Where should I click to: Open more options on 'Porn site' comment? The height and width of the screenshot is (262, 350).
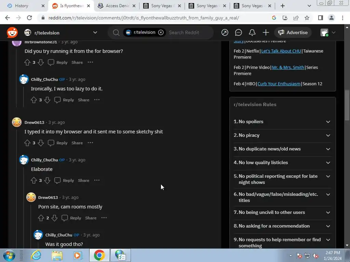(x=104, y=218)
